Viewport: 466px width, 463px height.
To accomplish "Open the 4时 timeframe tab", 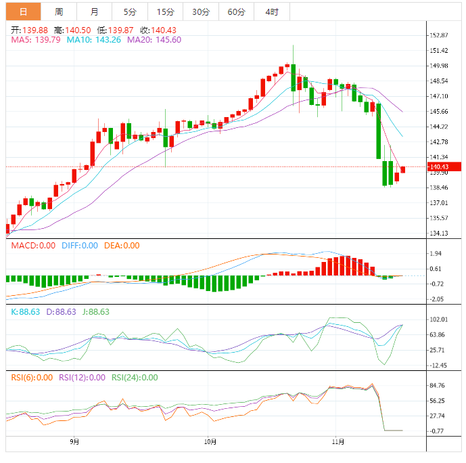I will point(272,12).
